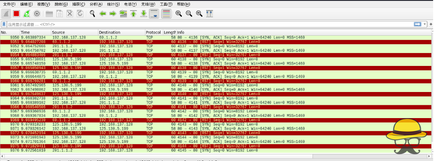Open the 工具(T) menu

coord(166,4)
